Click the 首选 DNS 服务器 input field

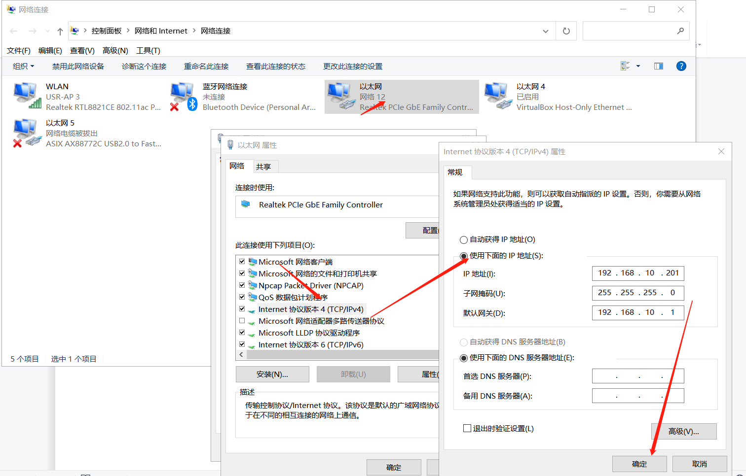point(638,376)
